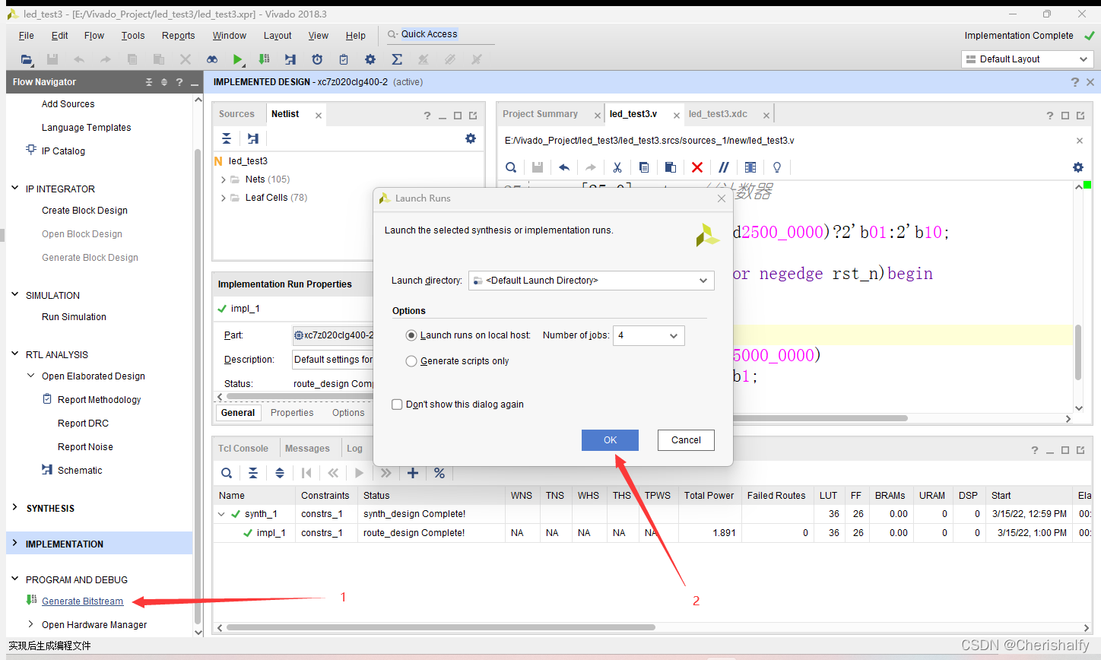Toggle line comments with the // icon
This screenshot has height=660, width=1101.
coord(724,167)
